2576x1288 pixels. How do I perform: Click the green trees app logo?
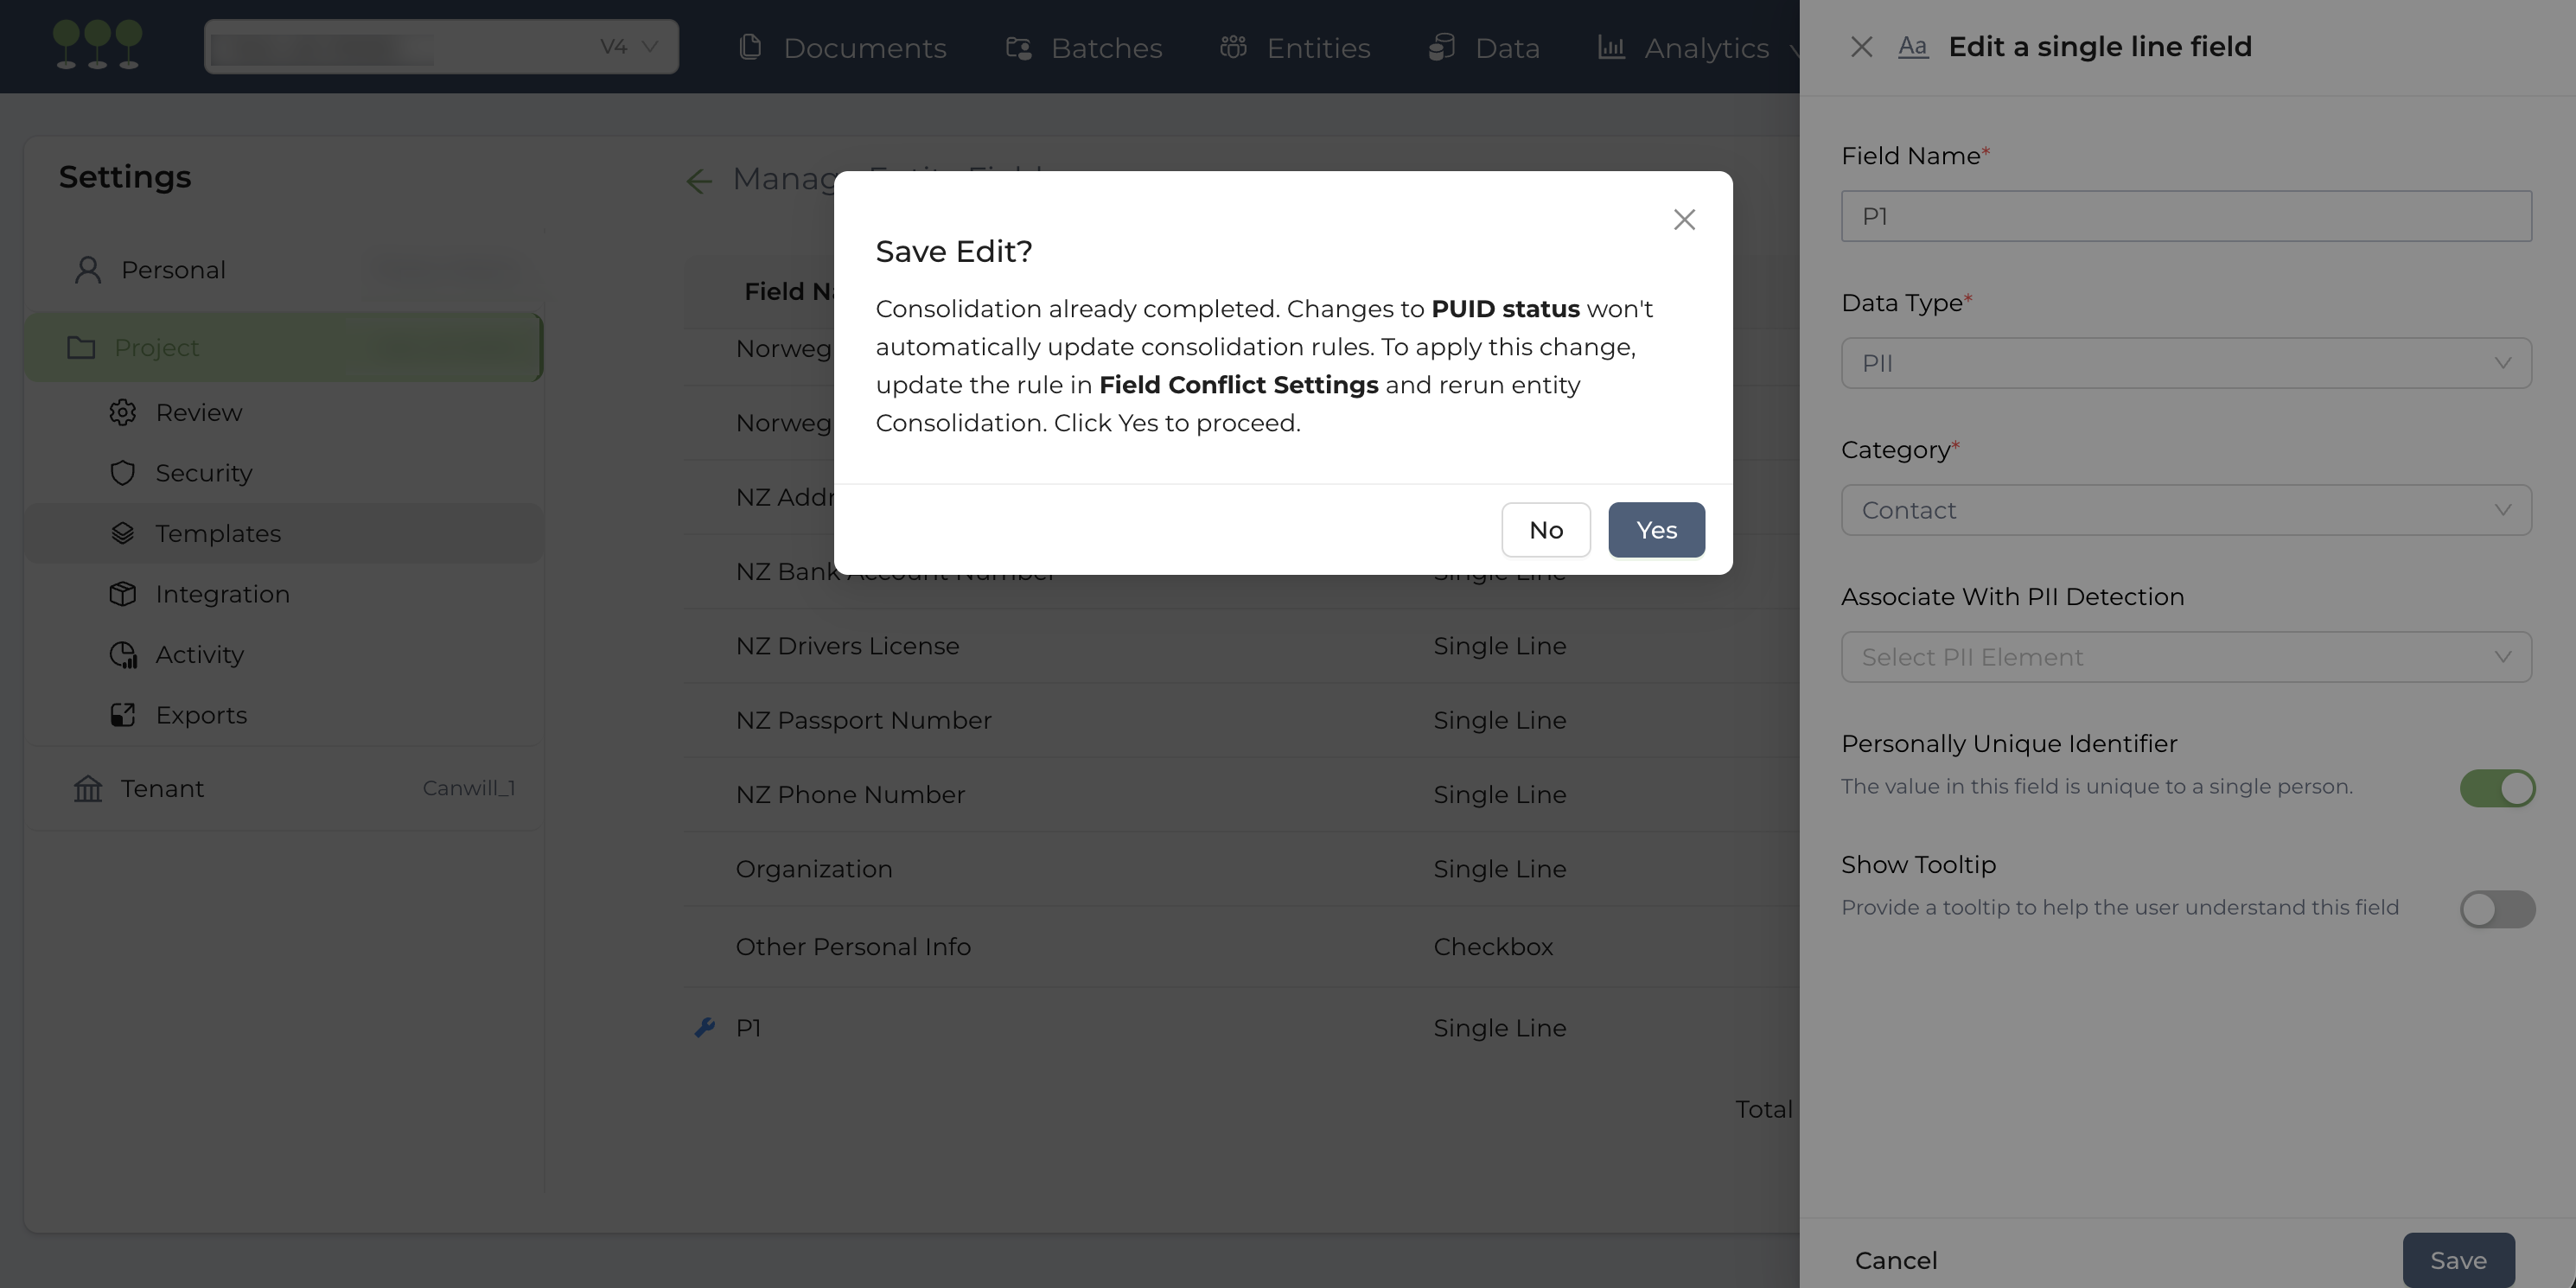97,46
